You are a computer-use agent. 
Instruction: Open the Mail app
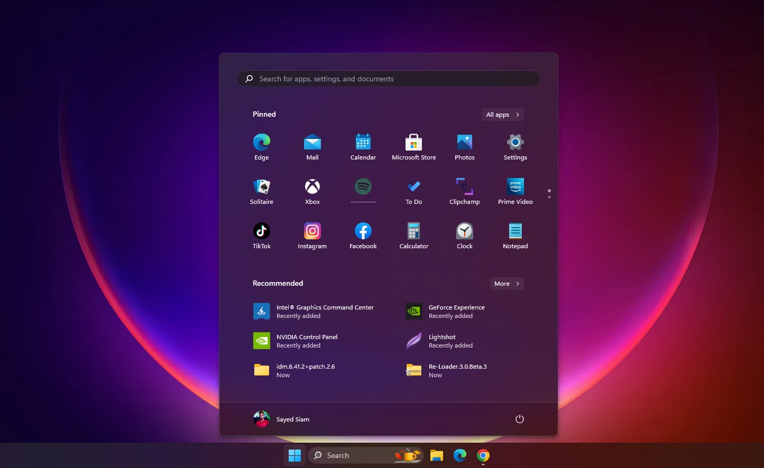tap(312, 147)
